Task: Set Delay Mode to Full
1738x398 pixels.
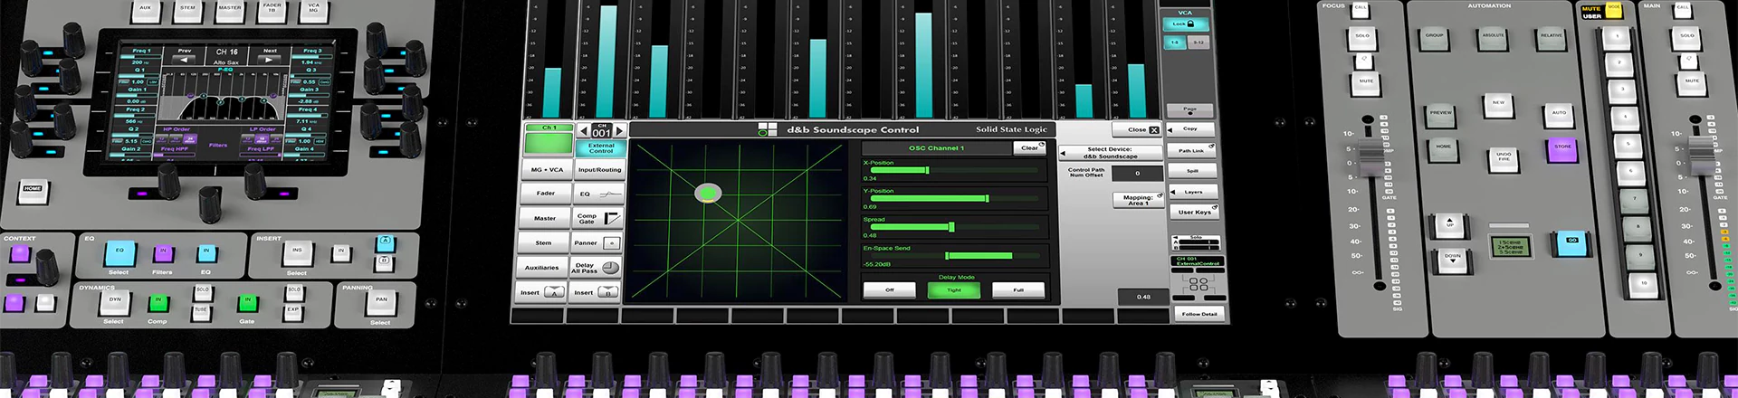Action: click(x=1018, y=290)
